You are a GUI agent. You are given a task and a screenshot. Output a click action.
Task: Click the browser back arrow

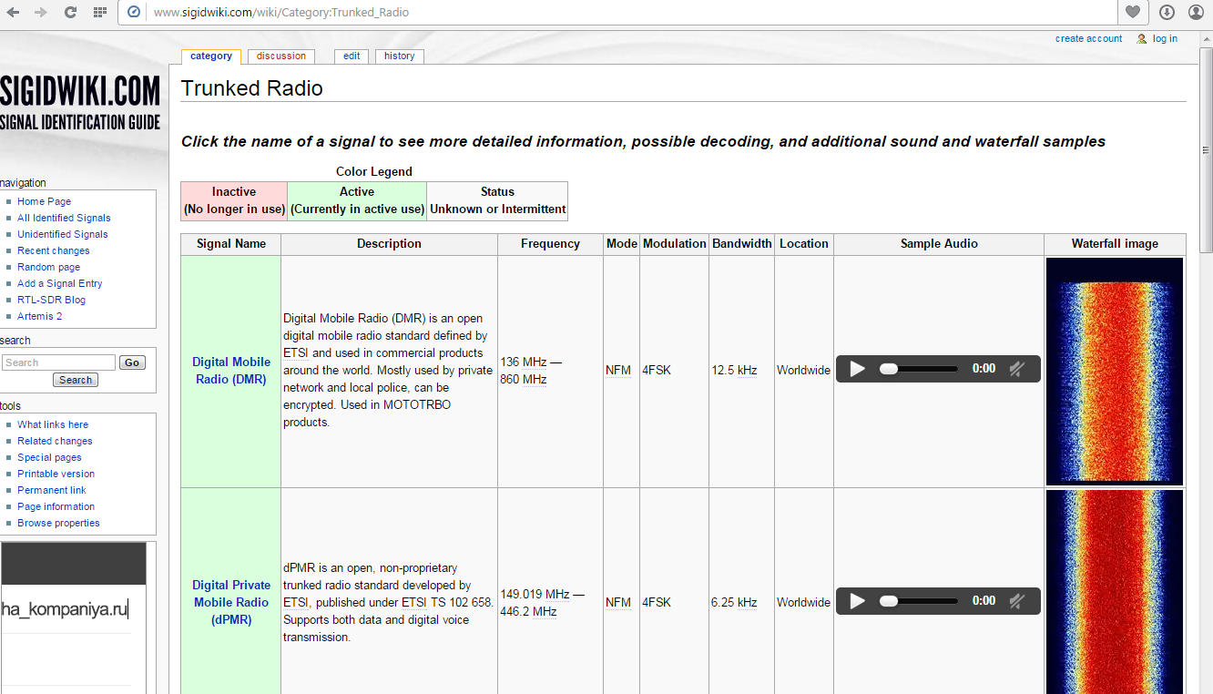click(x=13, y=13)
